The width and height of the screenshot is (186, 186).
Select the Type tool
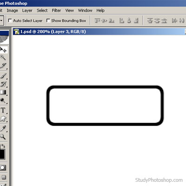coord(3,110)
